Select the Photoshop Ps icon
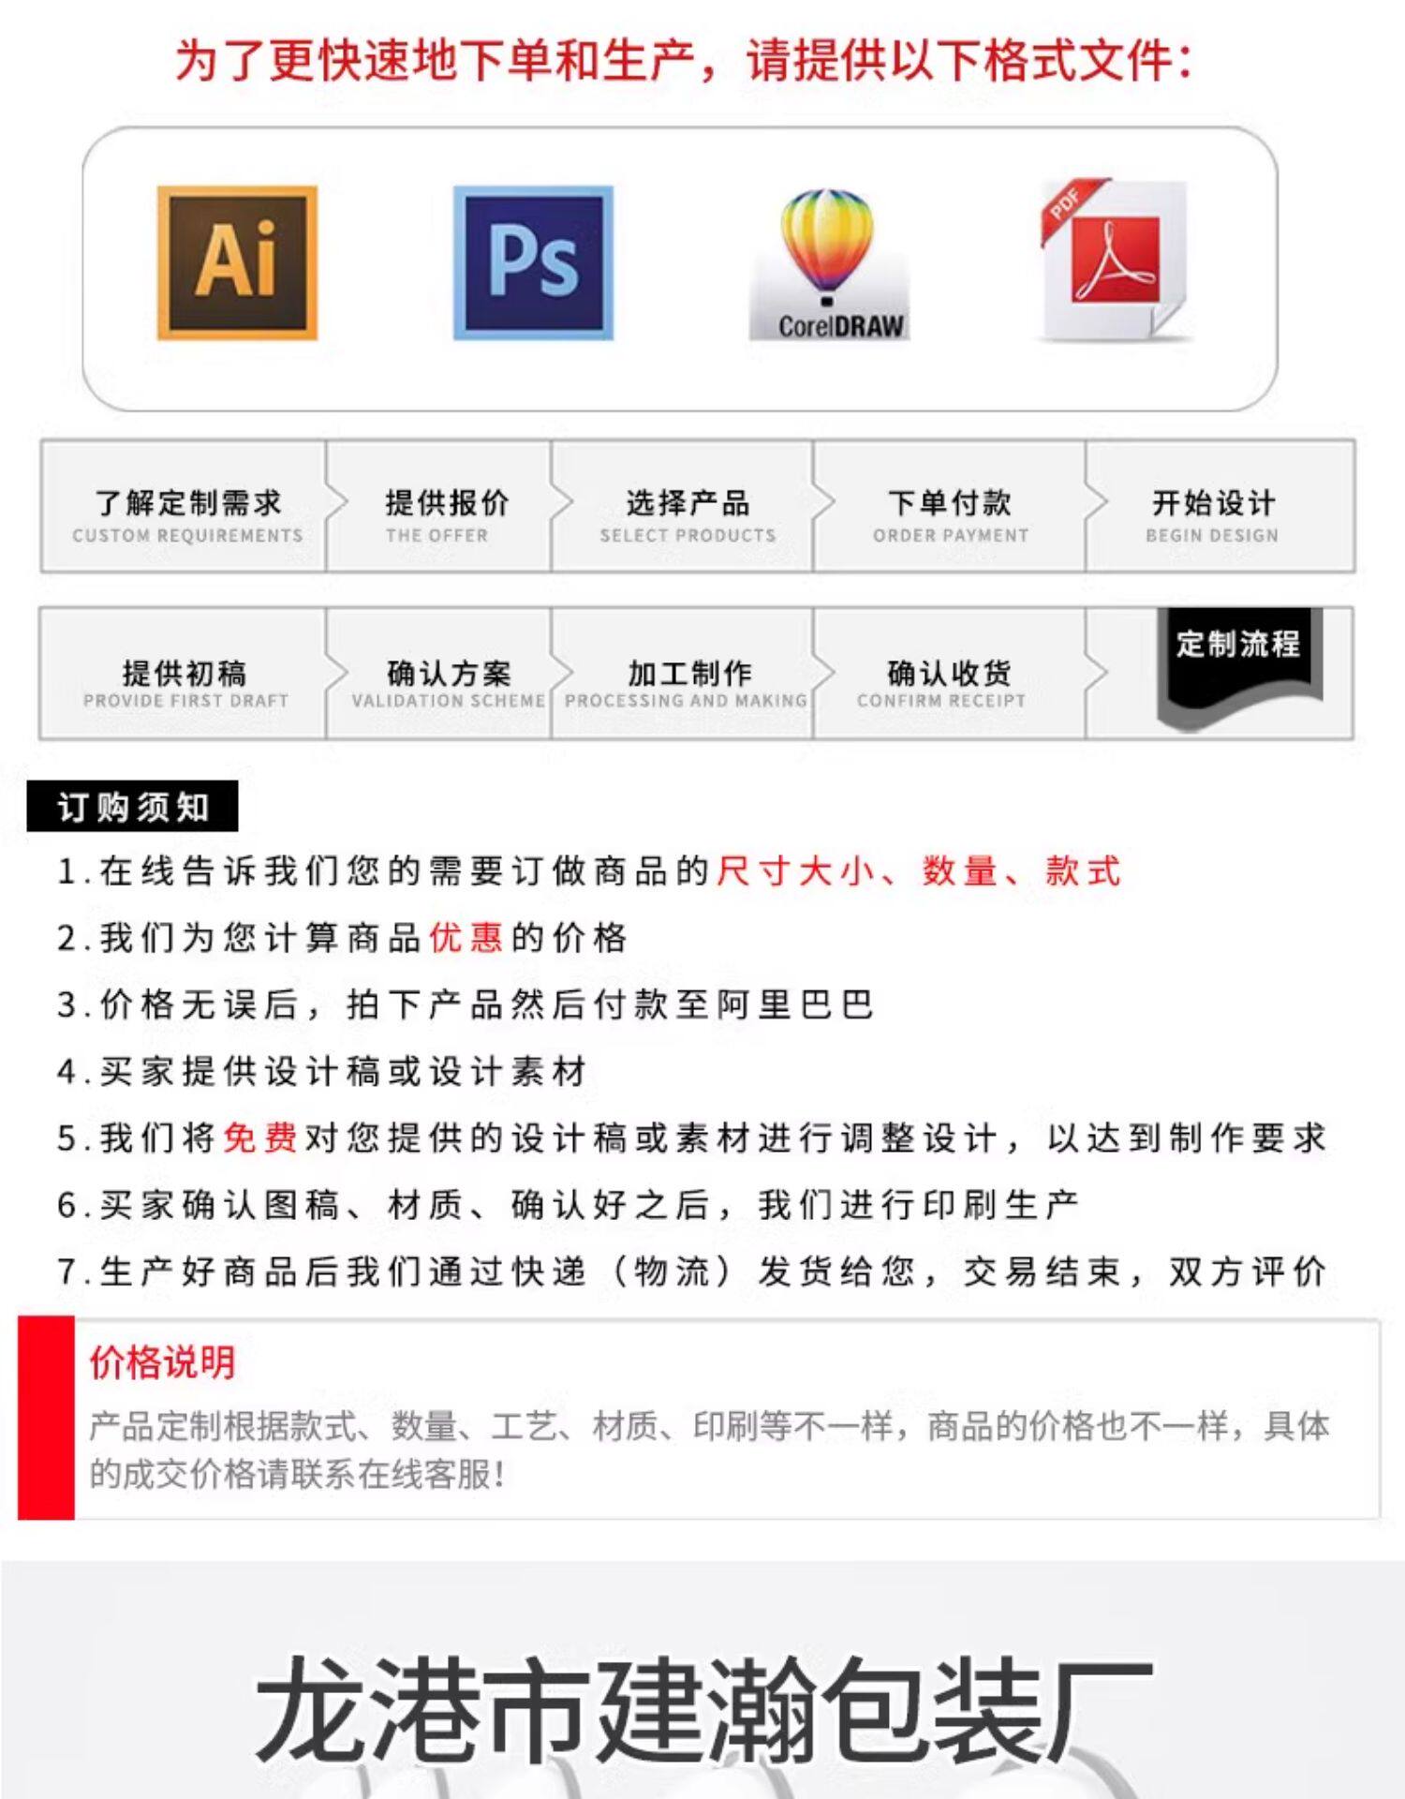This screenshot has width=1405, height=1799. tap(533, 262)
